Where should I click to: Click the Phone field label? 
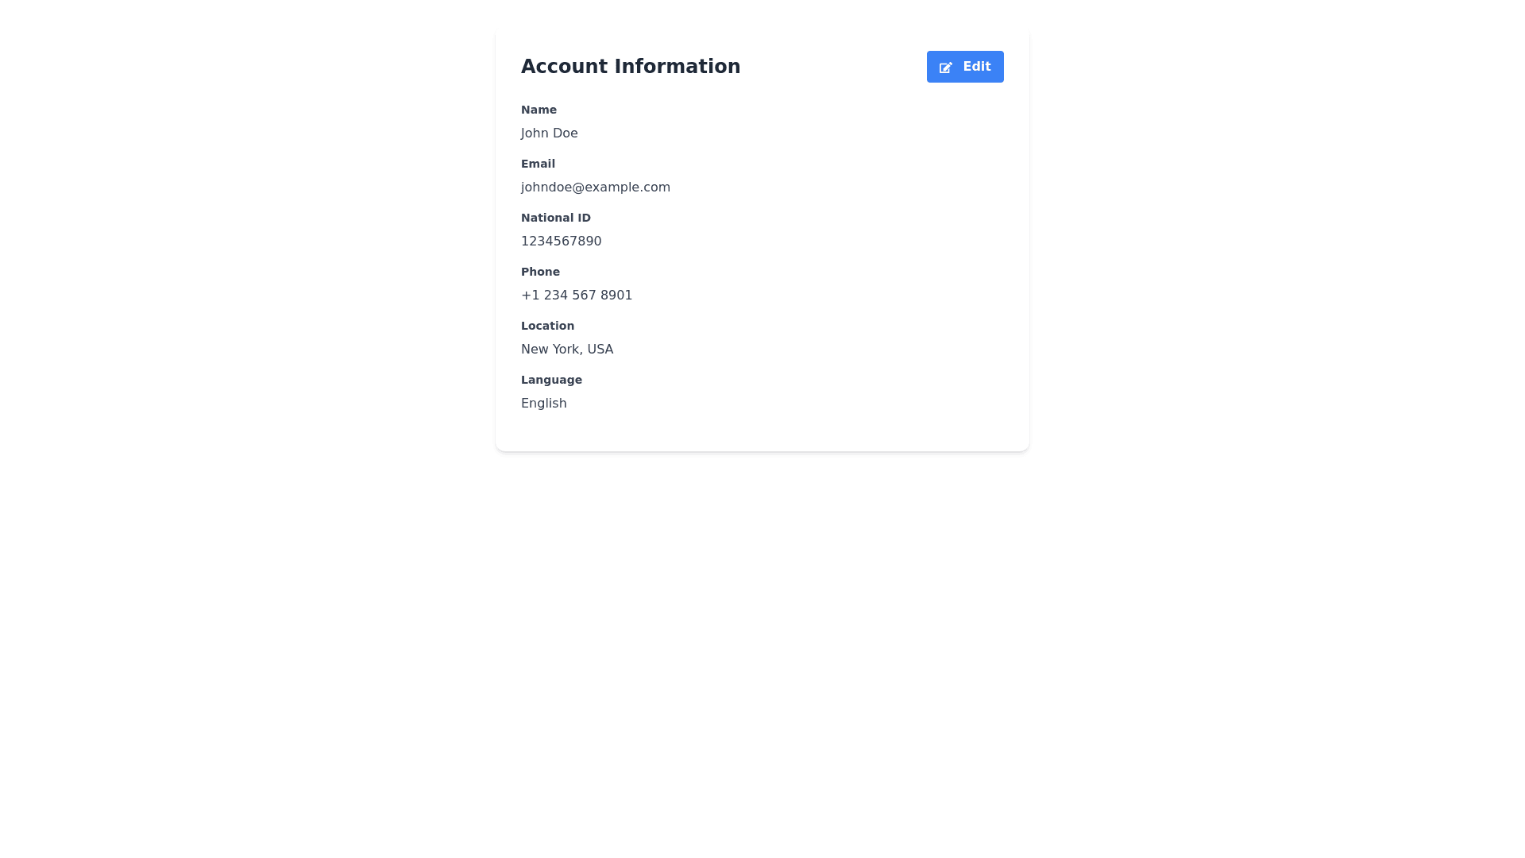(540, 272)
